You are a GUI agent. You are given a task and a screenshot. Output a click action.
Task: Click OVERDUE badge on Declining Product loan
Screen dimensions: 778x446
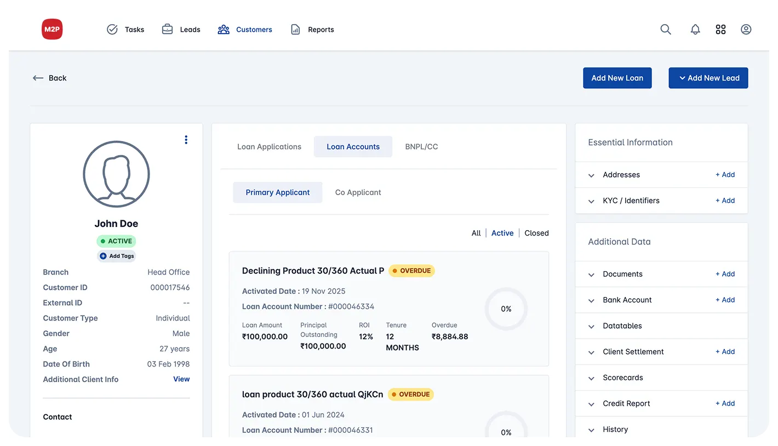tap(411, 271)
